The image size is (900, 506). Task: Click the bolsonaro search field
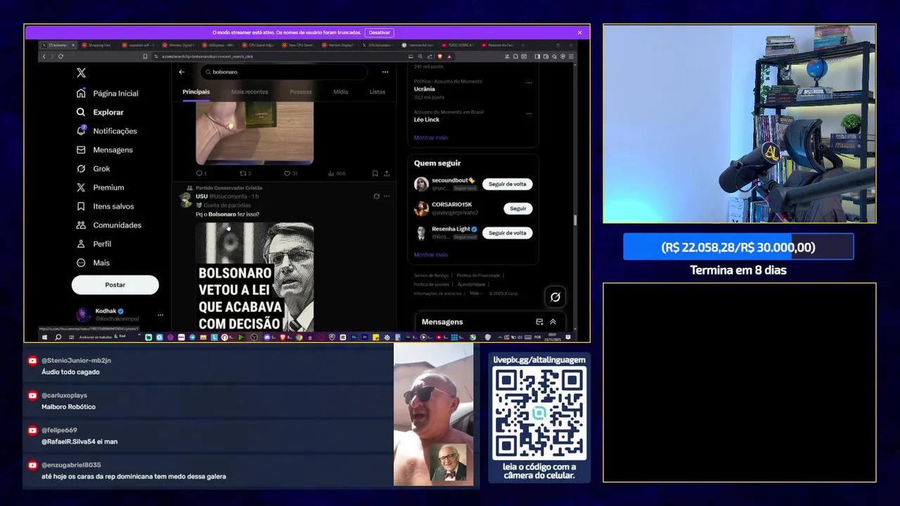[x=285, y=72]
